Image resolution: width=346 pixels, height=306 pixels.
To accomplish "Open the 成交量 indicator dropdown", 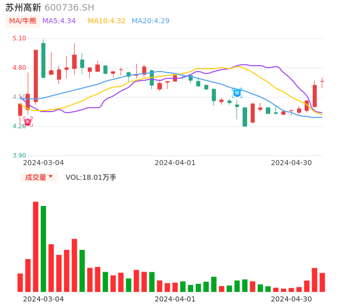I will point(36,177).
